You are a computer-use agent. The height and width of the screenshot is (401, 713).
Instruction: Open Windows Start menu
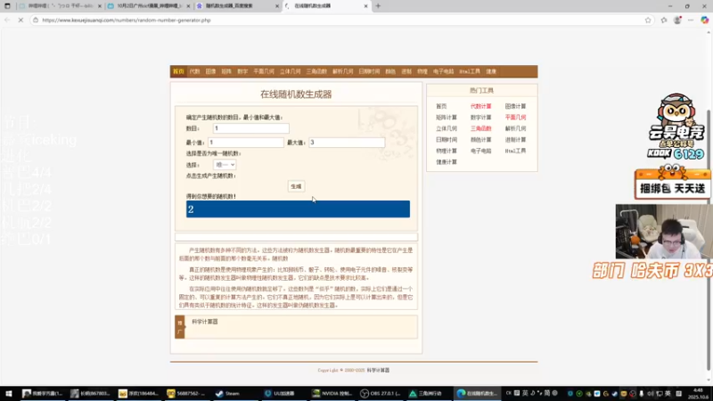click(x=8, y=393)
